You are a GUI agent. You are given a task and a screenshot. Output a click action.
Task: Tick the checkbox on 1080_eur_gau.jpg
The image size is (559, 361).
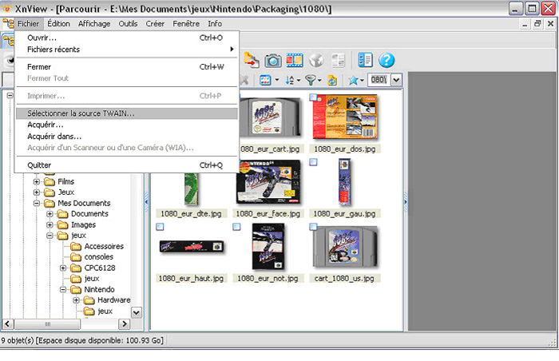coord(313,162)
